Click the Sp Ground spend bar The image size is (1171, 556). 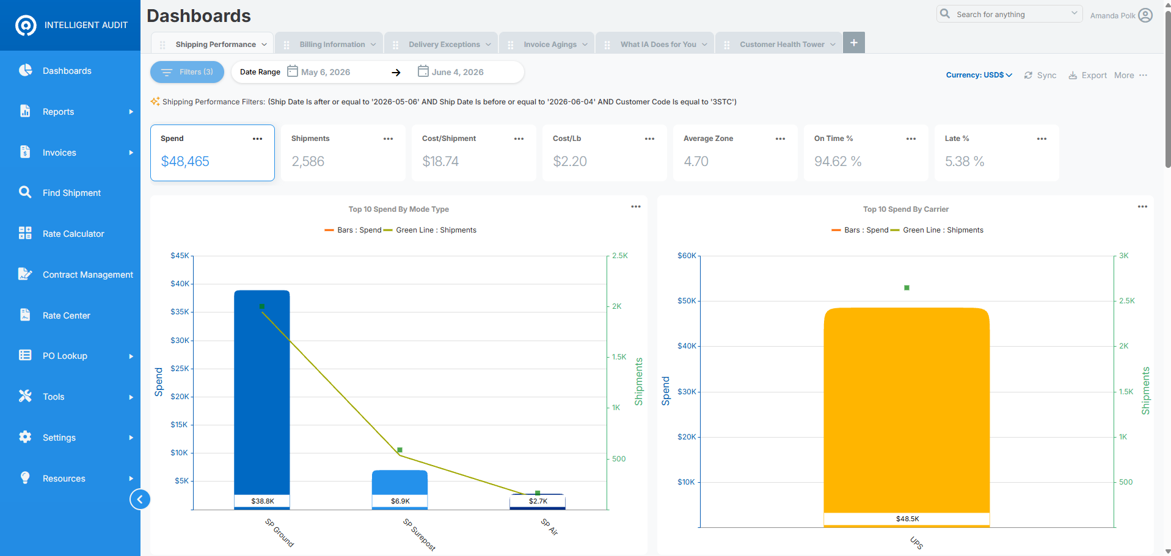(x=262, y=400)
